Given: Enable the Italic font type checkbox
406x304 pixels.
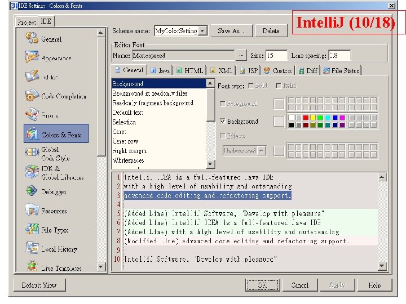Looking at the screenshot, I should coord(279,86).
